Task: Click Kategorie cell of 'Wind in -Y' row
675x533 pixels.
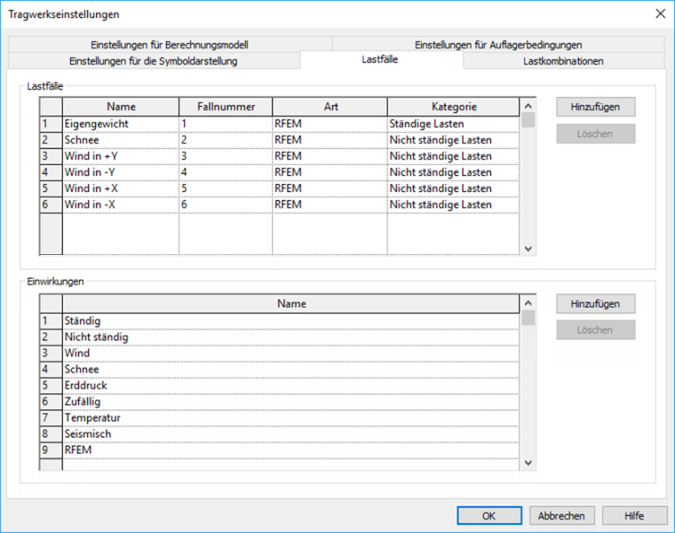Action: [453, 172]
